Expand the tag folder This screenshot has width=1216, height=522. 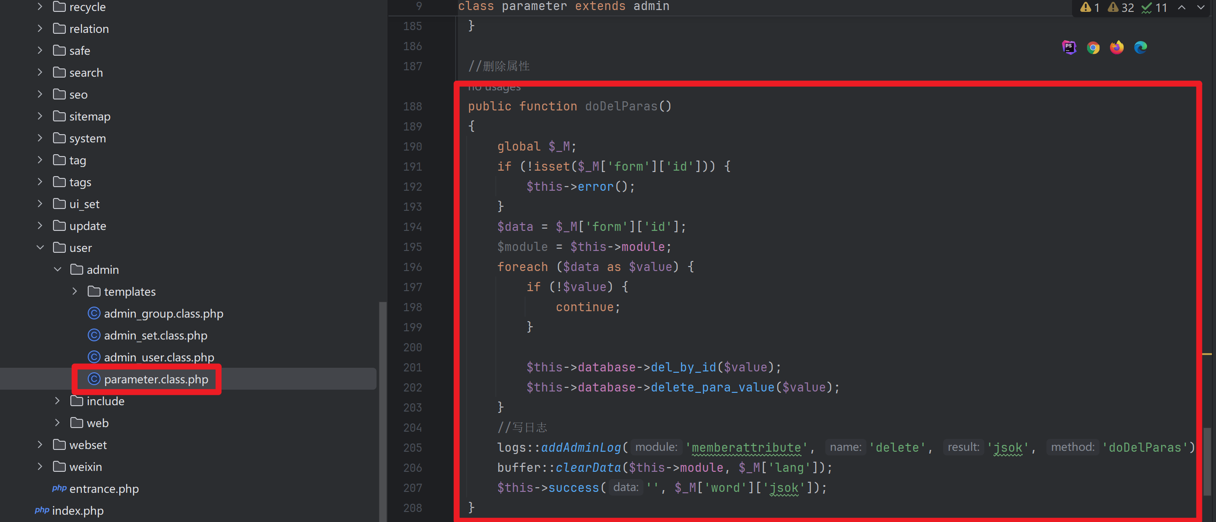[x=40, y=160]
